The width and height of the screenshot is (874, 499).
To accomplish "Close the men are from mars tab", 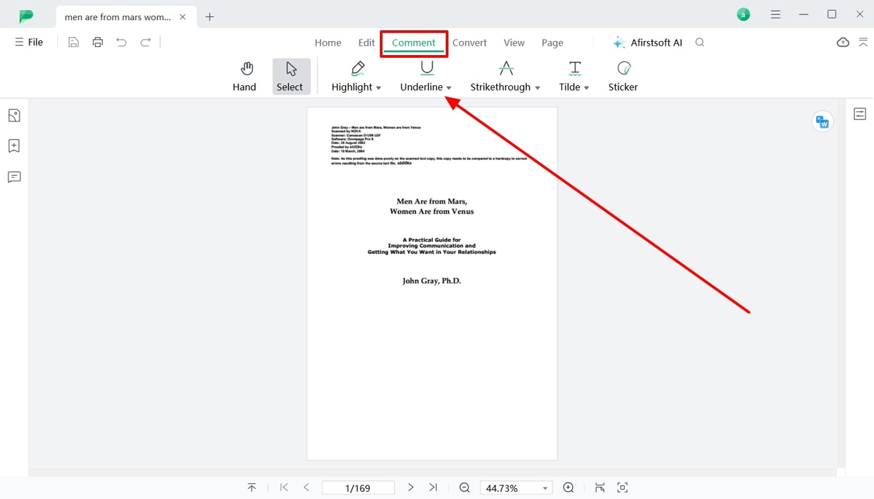I will 183,17.
